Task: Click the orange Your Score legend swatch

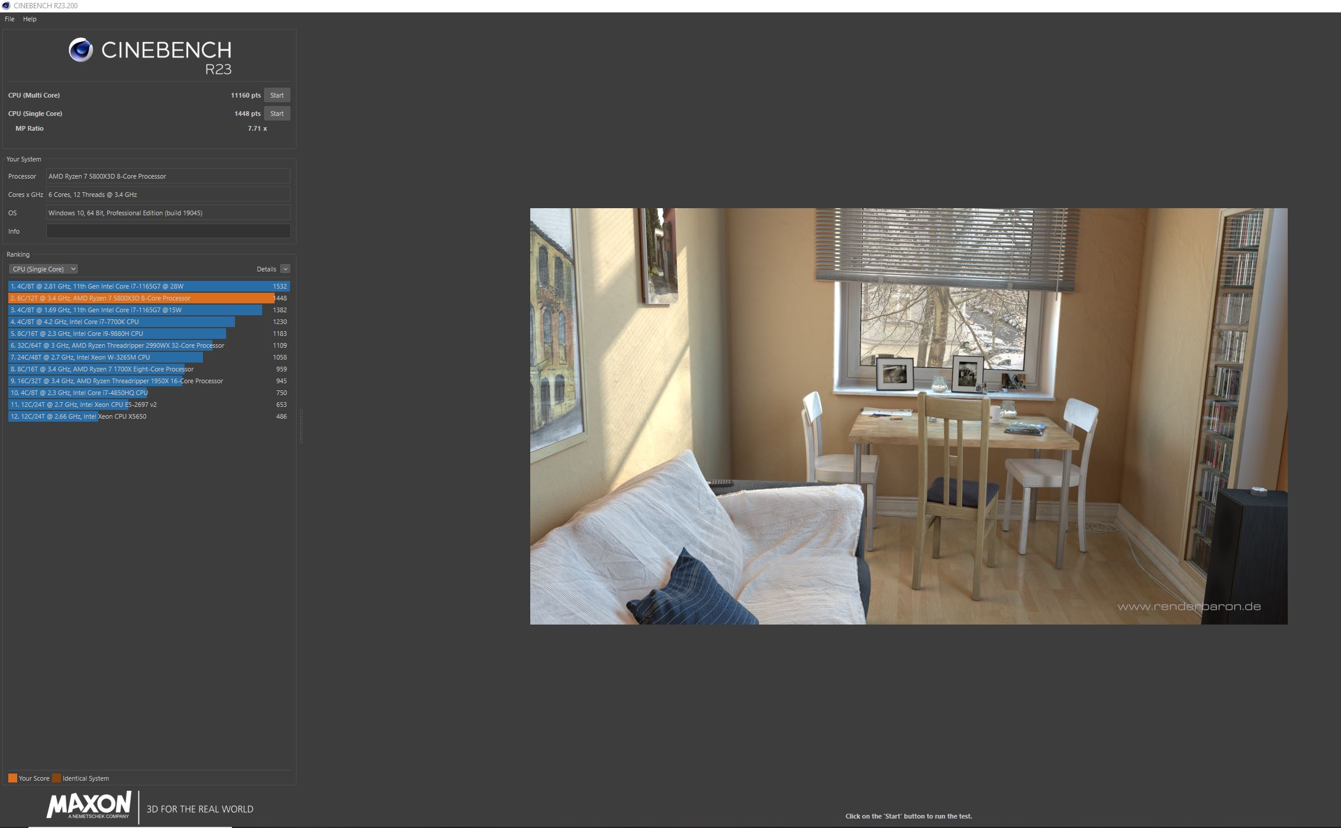Action: coord(12,778)
